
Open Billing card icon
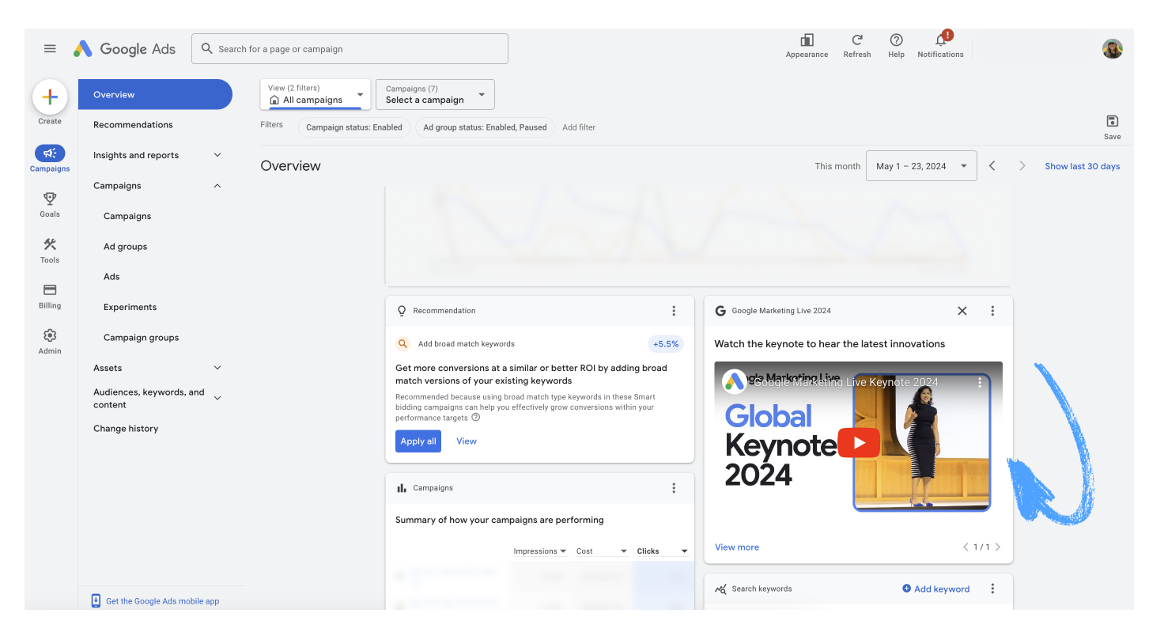pos(50,290)
